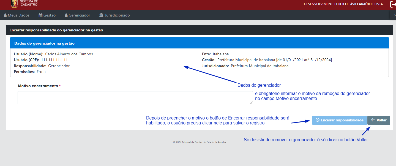Screen dimensions: 396x166
Task: Select the Gestão period text 01/01/2021 até 31/12/2024
Action: point(307,60)
